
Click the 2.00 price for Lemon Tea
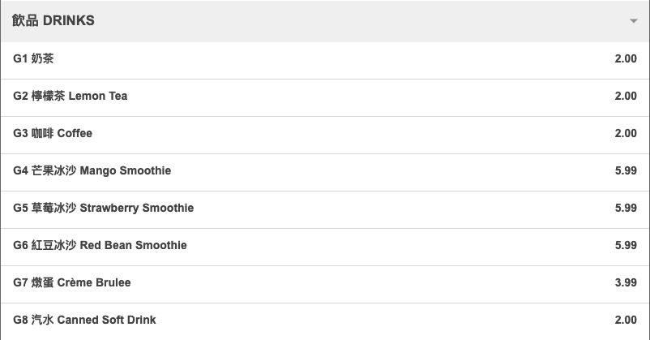click(625, 96)
